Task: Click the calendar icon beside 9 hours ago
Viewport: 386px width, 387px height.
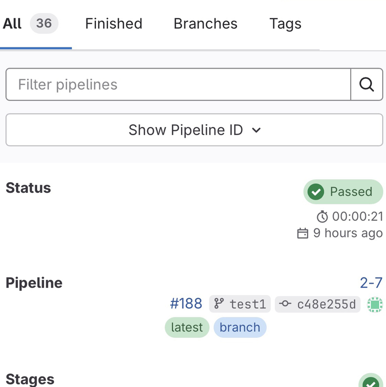Action: [x=303, y=233]
